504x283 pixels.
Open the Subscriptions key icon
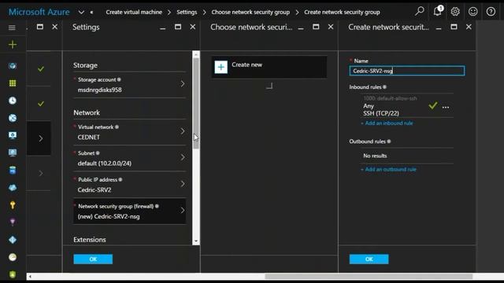point(13,204)
